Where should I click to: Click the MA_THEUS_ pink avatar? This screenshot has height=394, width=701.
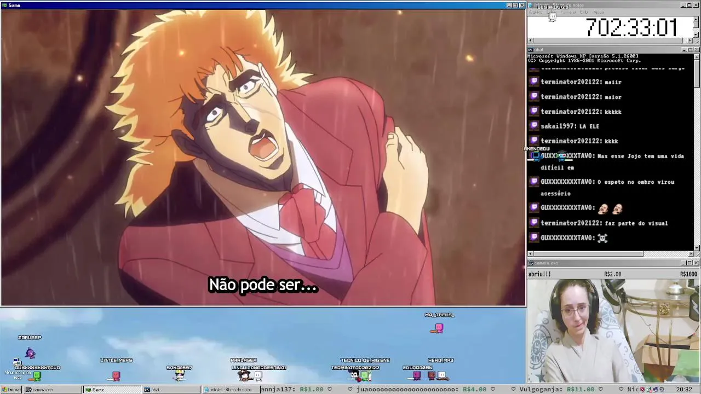(438, 328)
